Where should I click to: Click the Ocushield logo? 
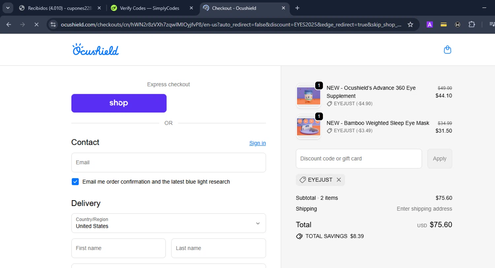tap(95, 49)
